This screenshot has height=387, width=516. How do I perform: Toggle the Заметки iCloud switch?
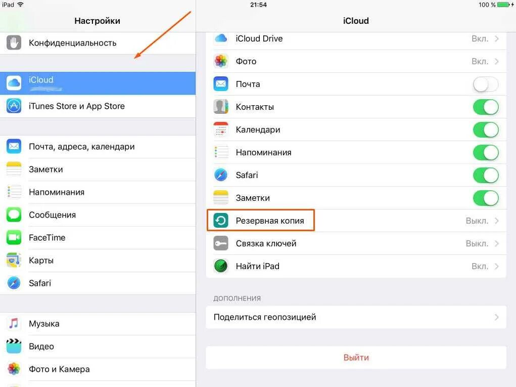pyautogui.click(x=486, y=198)
